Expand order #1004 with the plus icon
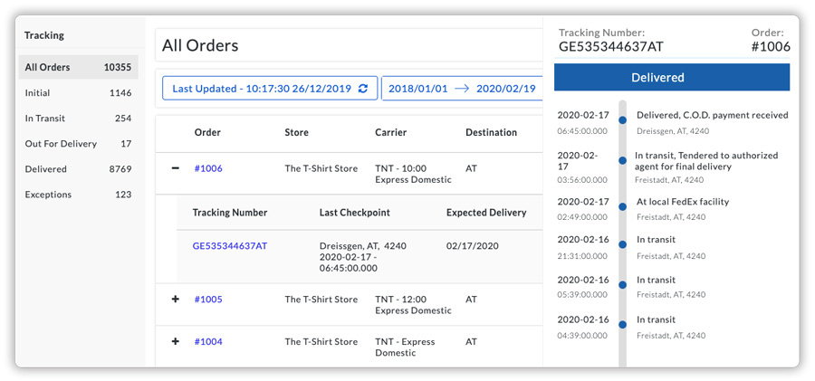The height and width of the screenshot is (381, 815). (175, 341)
